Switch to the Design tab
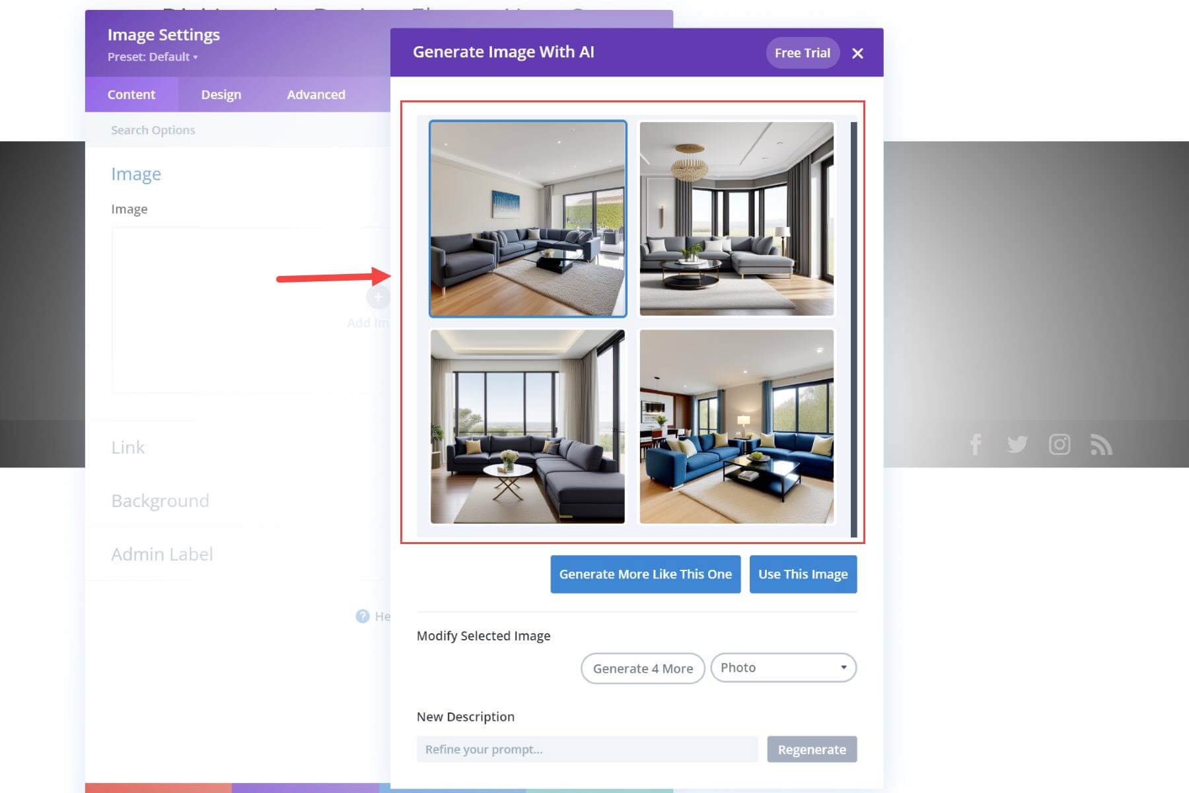 [221, 94]
